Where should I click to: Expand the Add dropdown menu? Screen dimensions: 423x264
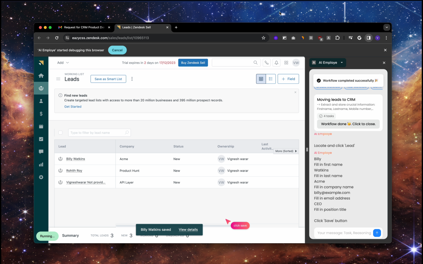click(x=63, y=63)
